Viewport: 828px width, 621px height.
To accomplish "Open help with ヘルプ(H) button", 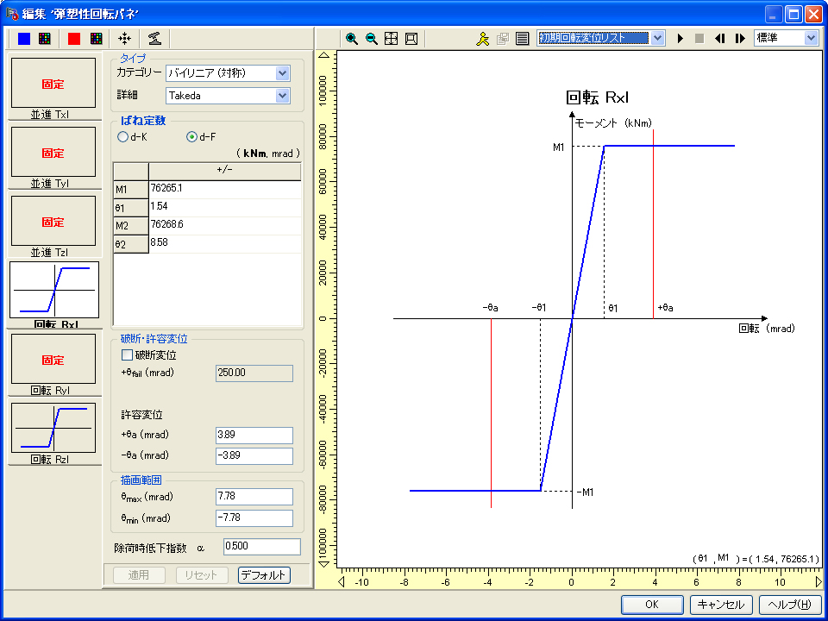I will click(x=789, y=605).
